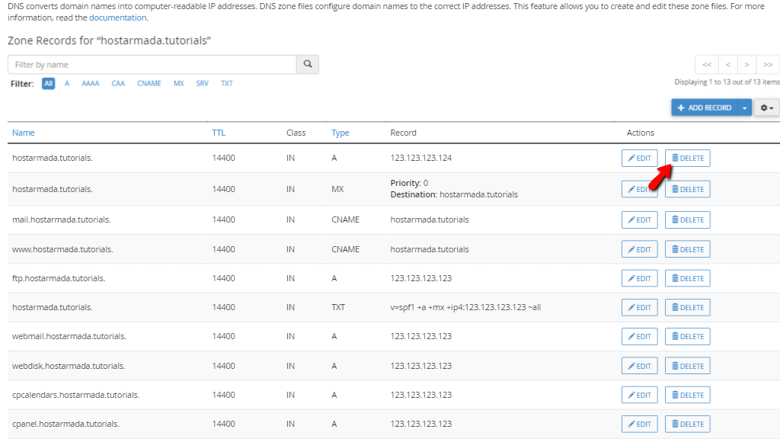
Task: Edit the 123.123.123.124 A record
Action: tap(639, 158)
